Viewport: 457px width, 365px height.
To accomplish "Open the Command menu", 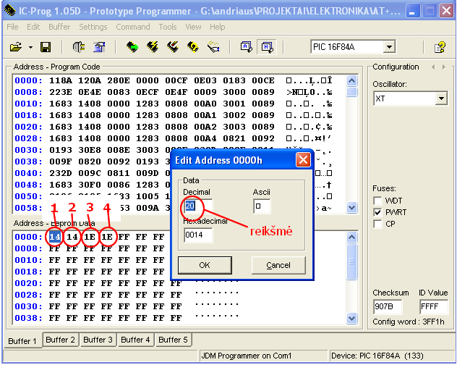I will point(132,27).
